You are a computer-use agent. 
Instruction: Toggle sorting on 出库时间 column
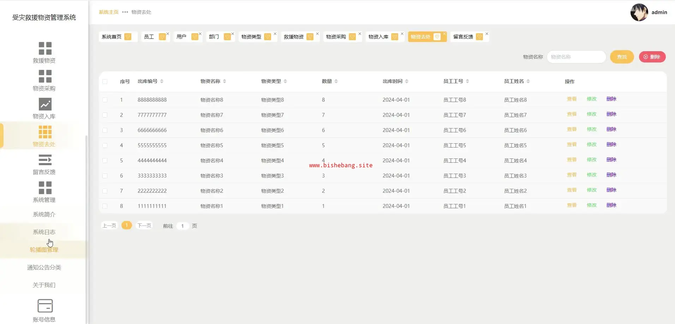(x=407, y=81)
